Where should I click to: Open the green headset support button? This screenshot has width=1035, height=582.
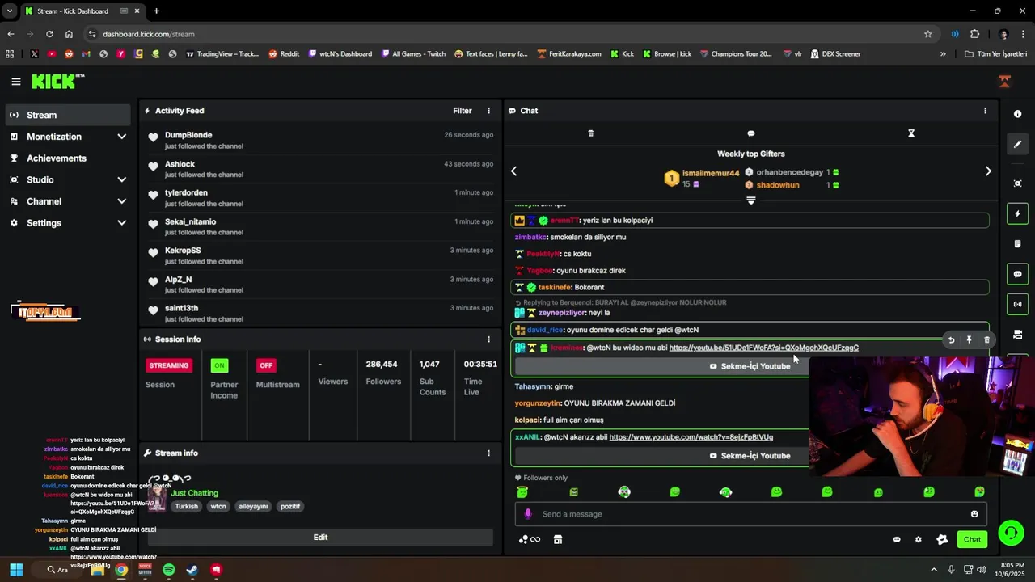point(1011,533)
